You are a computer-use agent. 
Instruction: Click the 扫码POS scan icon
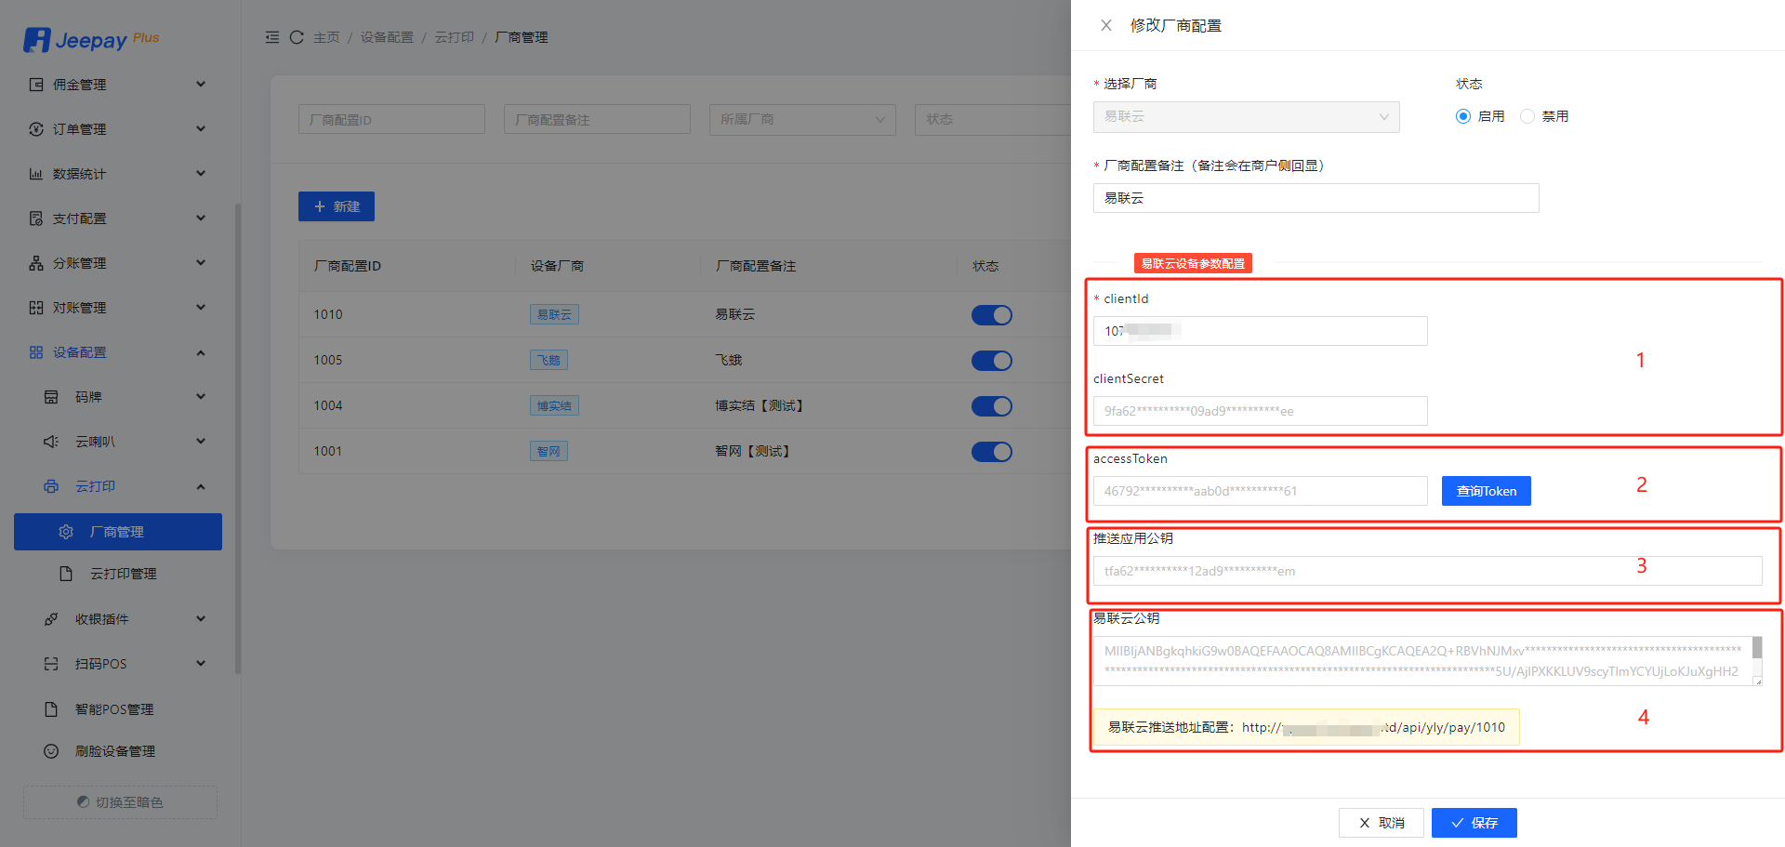tap(51, 664)
